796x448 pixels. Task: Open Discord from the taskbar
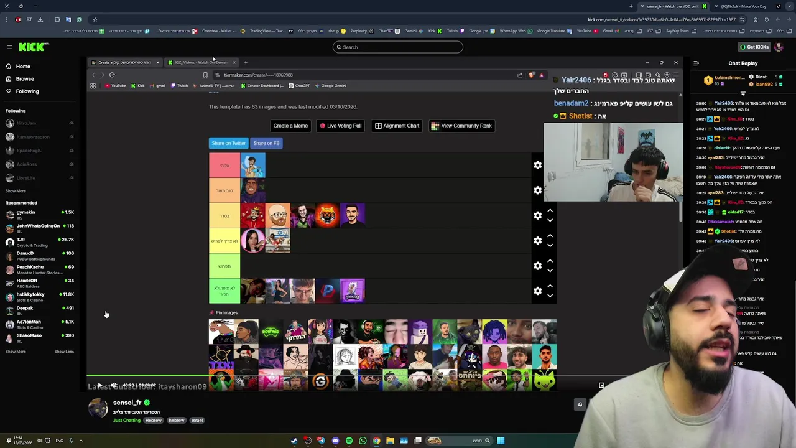[x=335, y=441]
